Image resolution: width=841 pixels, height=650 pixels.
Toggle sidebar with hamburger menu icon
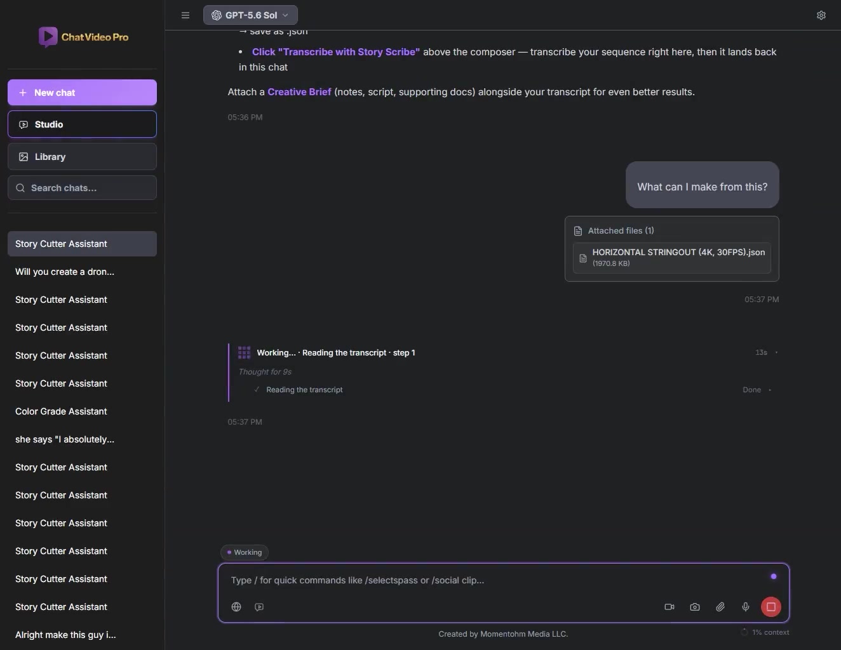185,15
